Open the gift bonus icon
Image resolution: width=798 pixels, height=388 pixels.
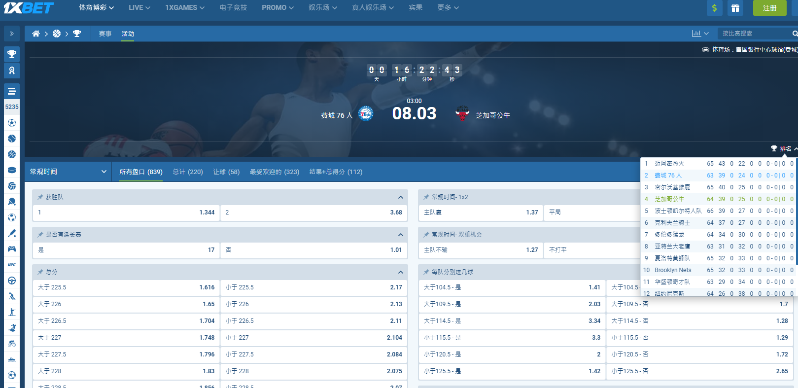[x=735, y=8]
